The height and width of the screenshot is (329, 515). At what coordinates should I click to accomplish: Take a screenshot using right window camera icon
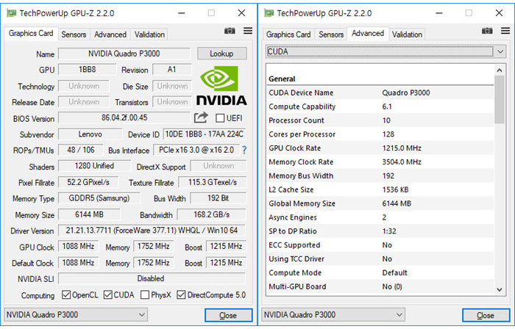coord(487,31)
